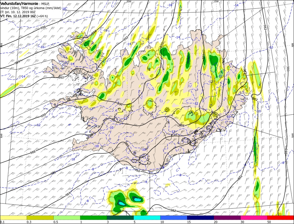Select the red 50 mm legend color
Image resolution: width=294 pixels, height=224 pixels.
280,218
